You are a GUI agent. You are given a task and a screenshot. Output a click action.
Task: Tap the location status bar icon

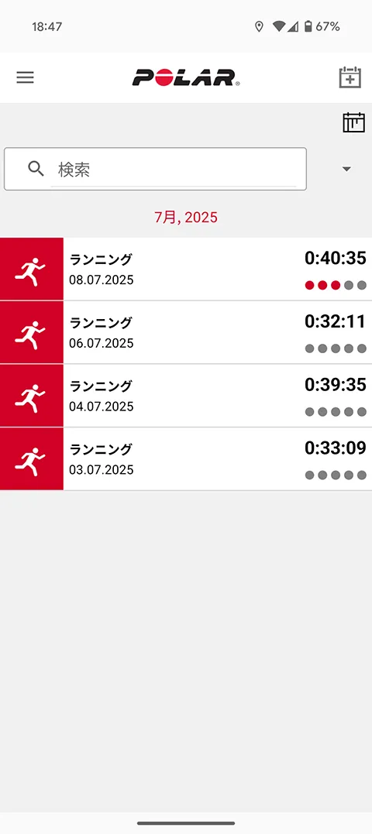[259, 26]
